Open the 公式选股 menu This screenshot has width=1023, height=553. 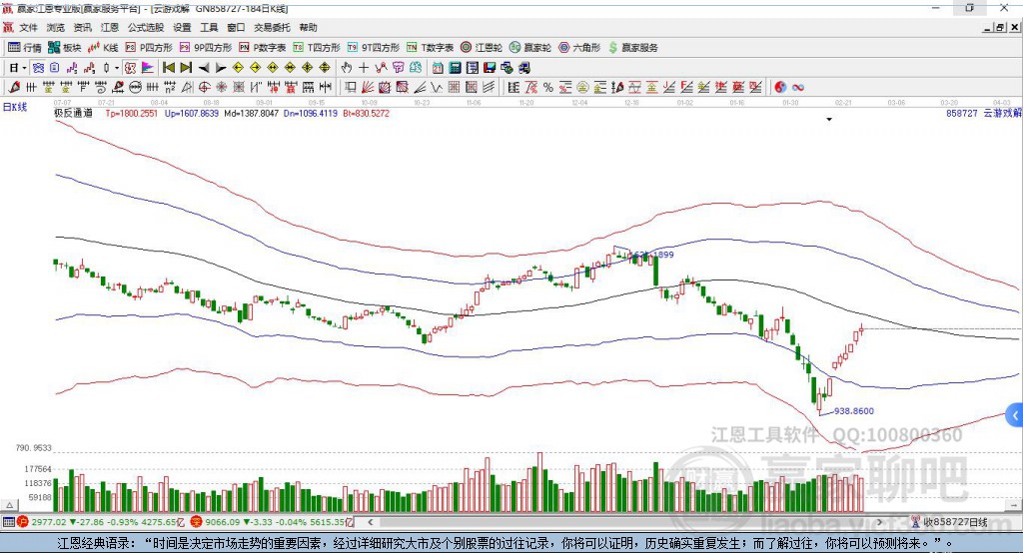click(x=146, y=27)
